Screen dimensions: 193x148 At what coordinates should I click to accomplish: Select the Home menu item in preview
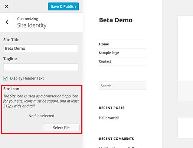click(104, 44)
